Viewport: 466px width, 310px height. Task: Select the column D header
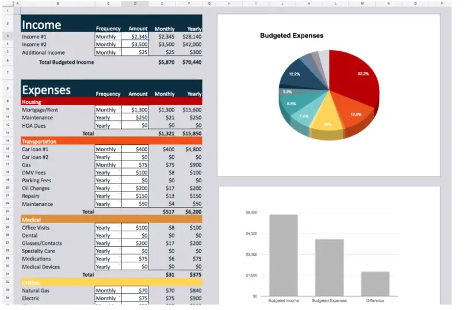[x=135, y=3]
